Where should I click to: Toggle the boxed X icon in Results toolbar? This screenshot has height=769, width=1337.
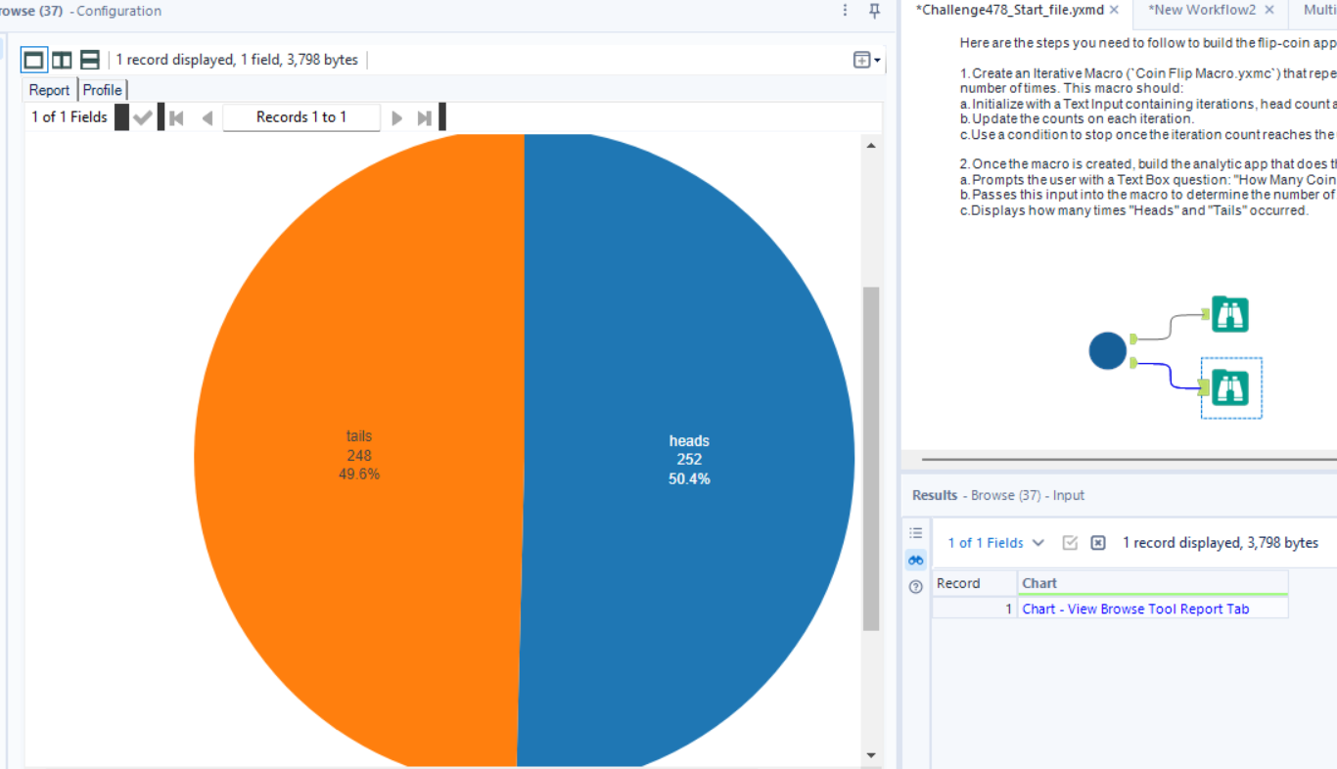(x=1097, y=542)
